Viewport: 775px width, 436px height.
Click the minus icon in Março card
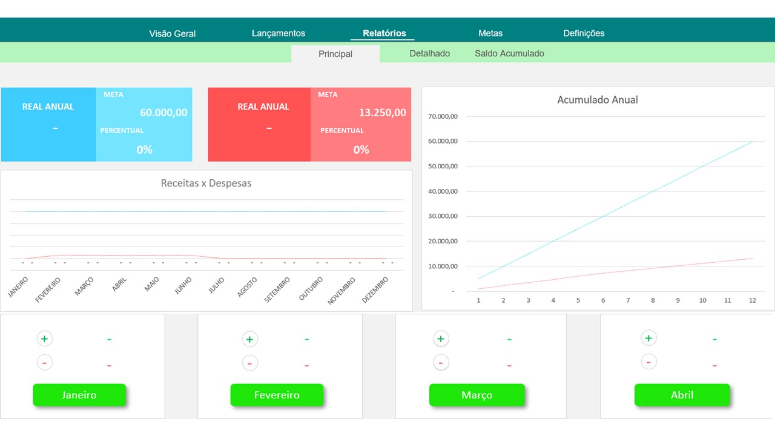tap(441, 363)
